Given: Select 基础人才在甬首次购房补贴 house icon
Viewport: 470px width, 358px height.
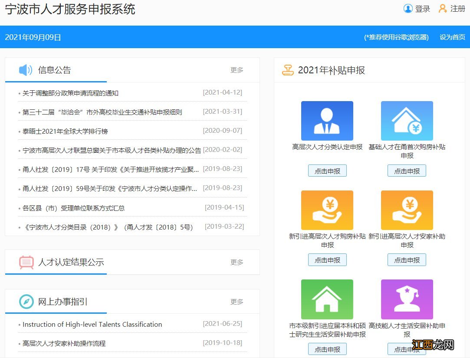Looking at the screenshot, I should (407, 120).
